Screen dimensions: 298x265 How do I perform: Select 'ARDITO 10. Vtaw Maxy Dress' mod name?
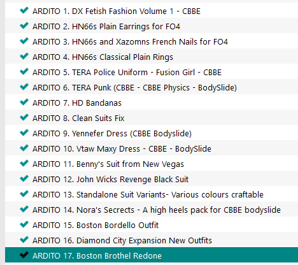(122, 149)
